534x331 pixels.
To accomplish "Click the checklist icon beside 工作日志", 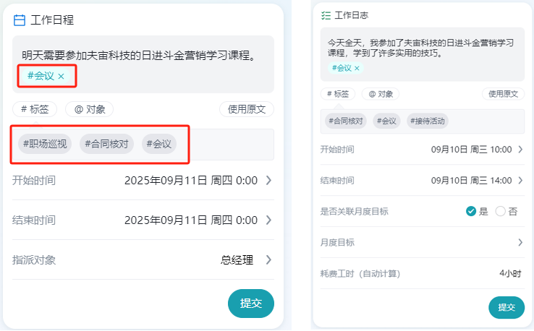I will coord(326,14).
